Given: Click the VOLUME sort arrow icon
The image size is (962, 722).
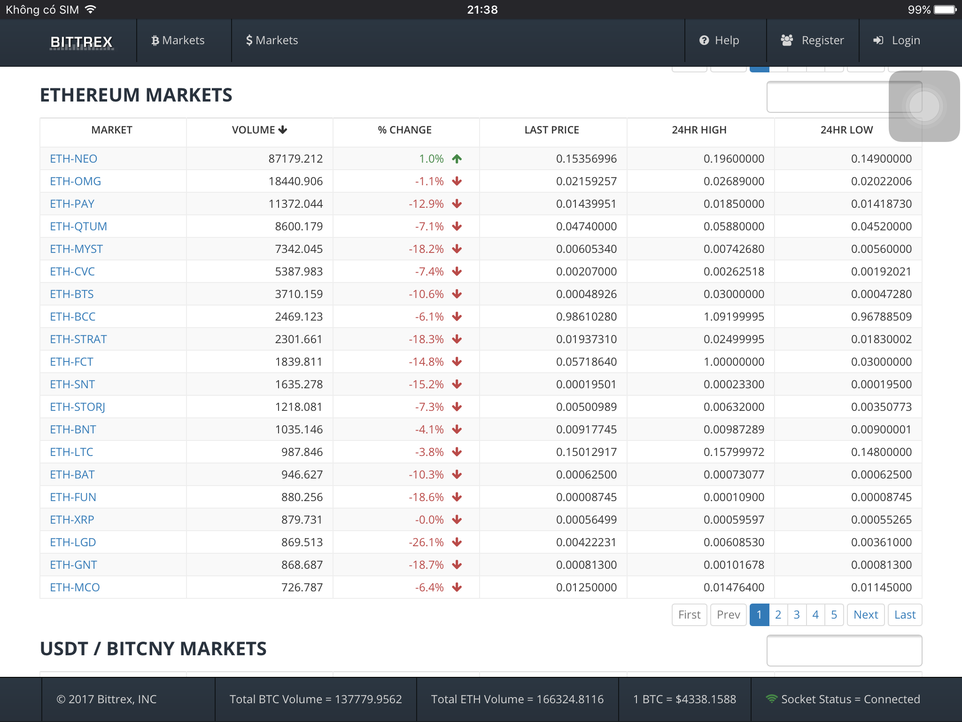Looking at the screenshot, I should (283, 130).
